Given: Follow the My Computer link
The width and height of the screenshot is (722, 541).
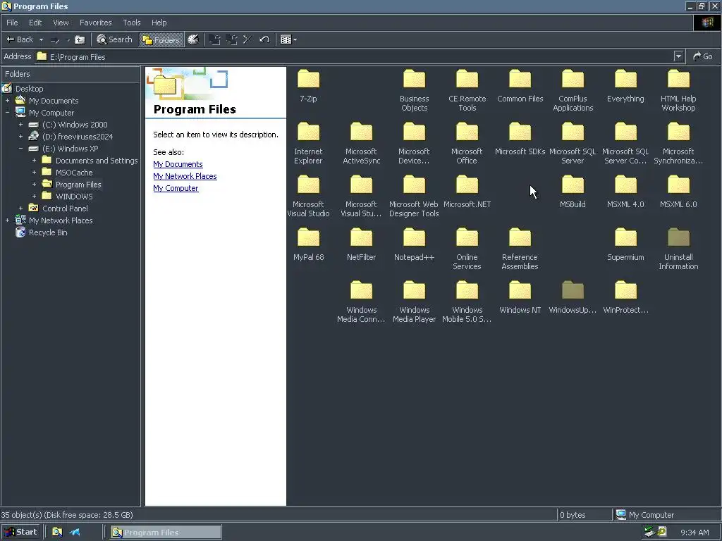Looking at the screenshot, I should [176, 188].
